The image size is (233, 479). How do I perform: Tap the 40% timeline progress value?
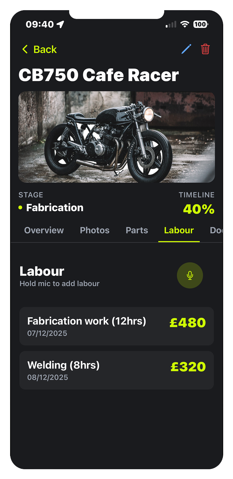pyautogui.click(x=199, y=209)
